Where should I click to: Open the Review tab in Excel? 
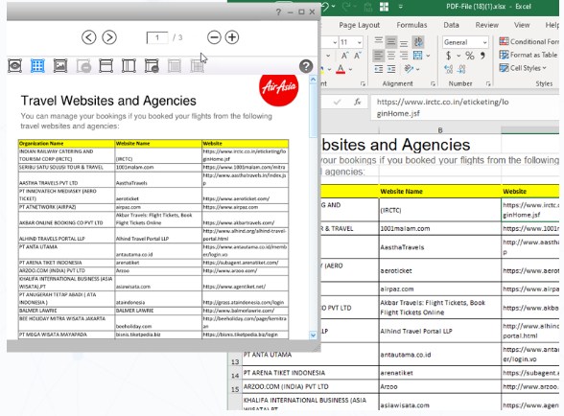486,25
